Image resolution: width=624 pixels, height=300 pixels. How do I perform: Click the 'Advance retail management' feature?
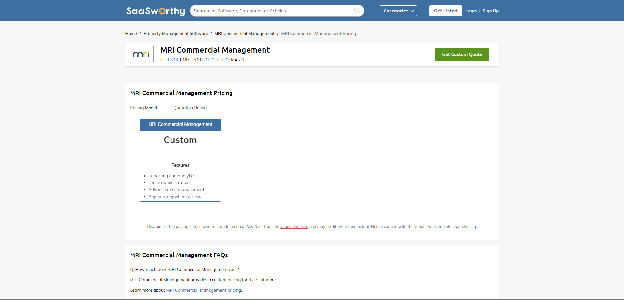tap(176, 189)
